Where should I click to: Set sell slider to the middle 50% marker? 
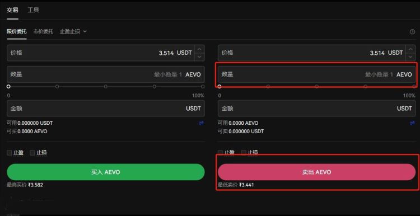point(317,86)
